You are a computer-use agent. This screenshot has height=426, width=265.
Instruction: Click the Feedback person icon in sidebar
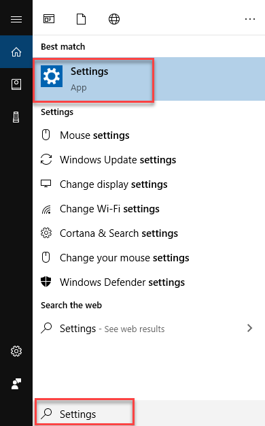click(x=16, y=384)
